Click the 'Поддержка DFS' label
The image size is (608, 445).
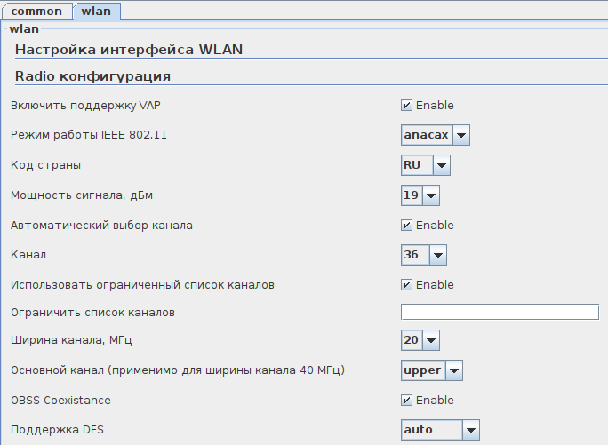[x=52, y=430]
